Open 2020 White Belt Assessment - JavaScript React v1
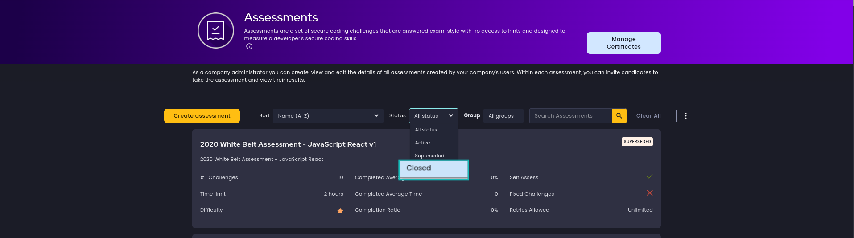This screenshot has width=854, height=238. point(288,144)
